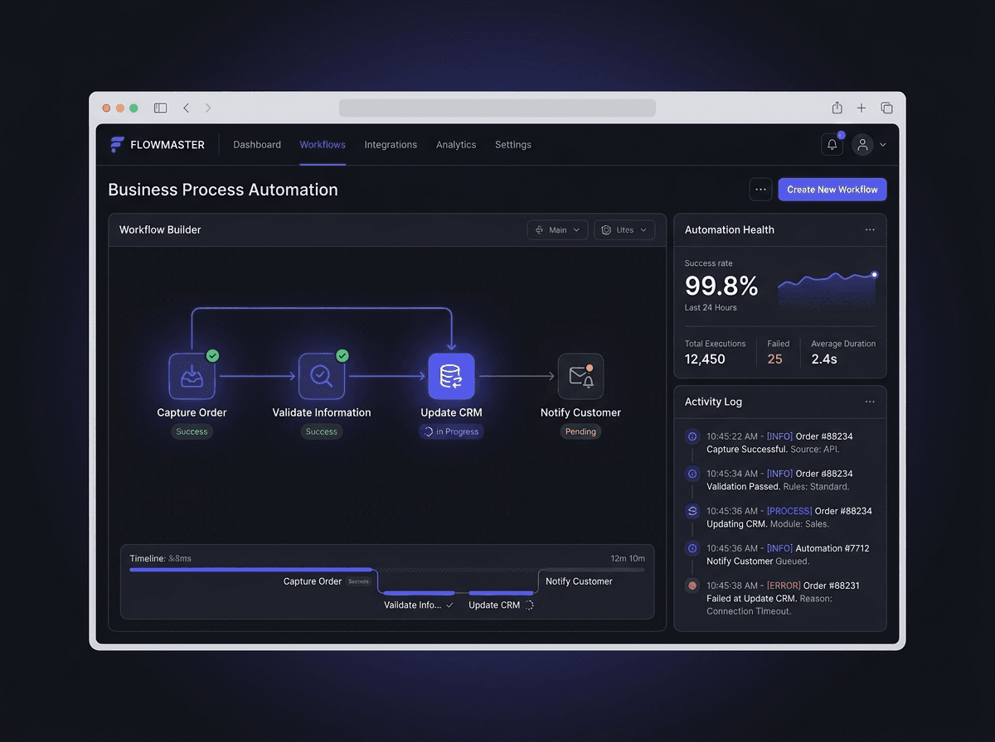Viewport: 995px width, 742px height.
Task: Click process icon for Updating CRM entry
Action: pos(692,511)
